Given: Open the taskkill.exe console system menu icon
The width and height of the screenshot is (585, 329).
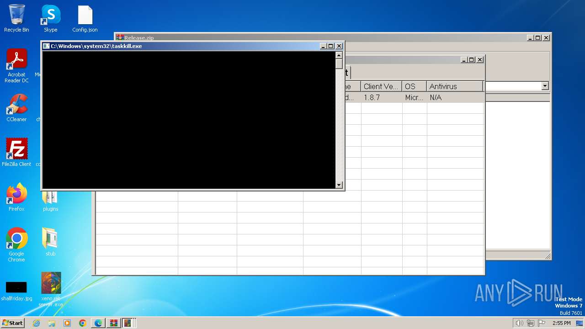Looking at the screenshot, I should [46, 46].
